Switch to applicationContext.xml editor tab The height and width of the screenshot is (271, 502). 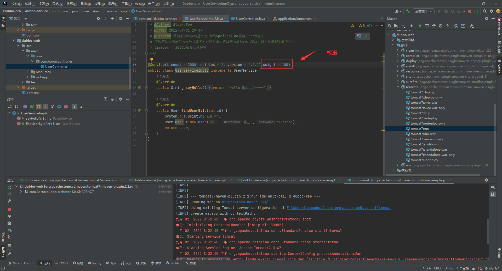(295, 19)
